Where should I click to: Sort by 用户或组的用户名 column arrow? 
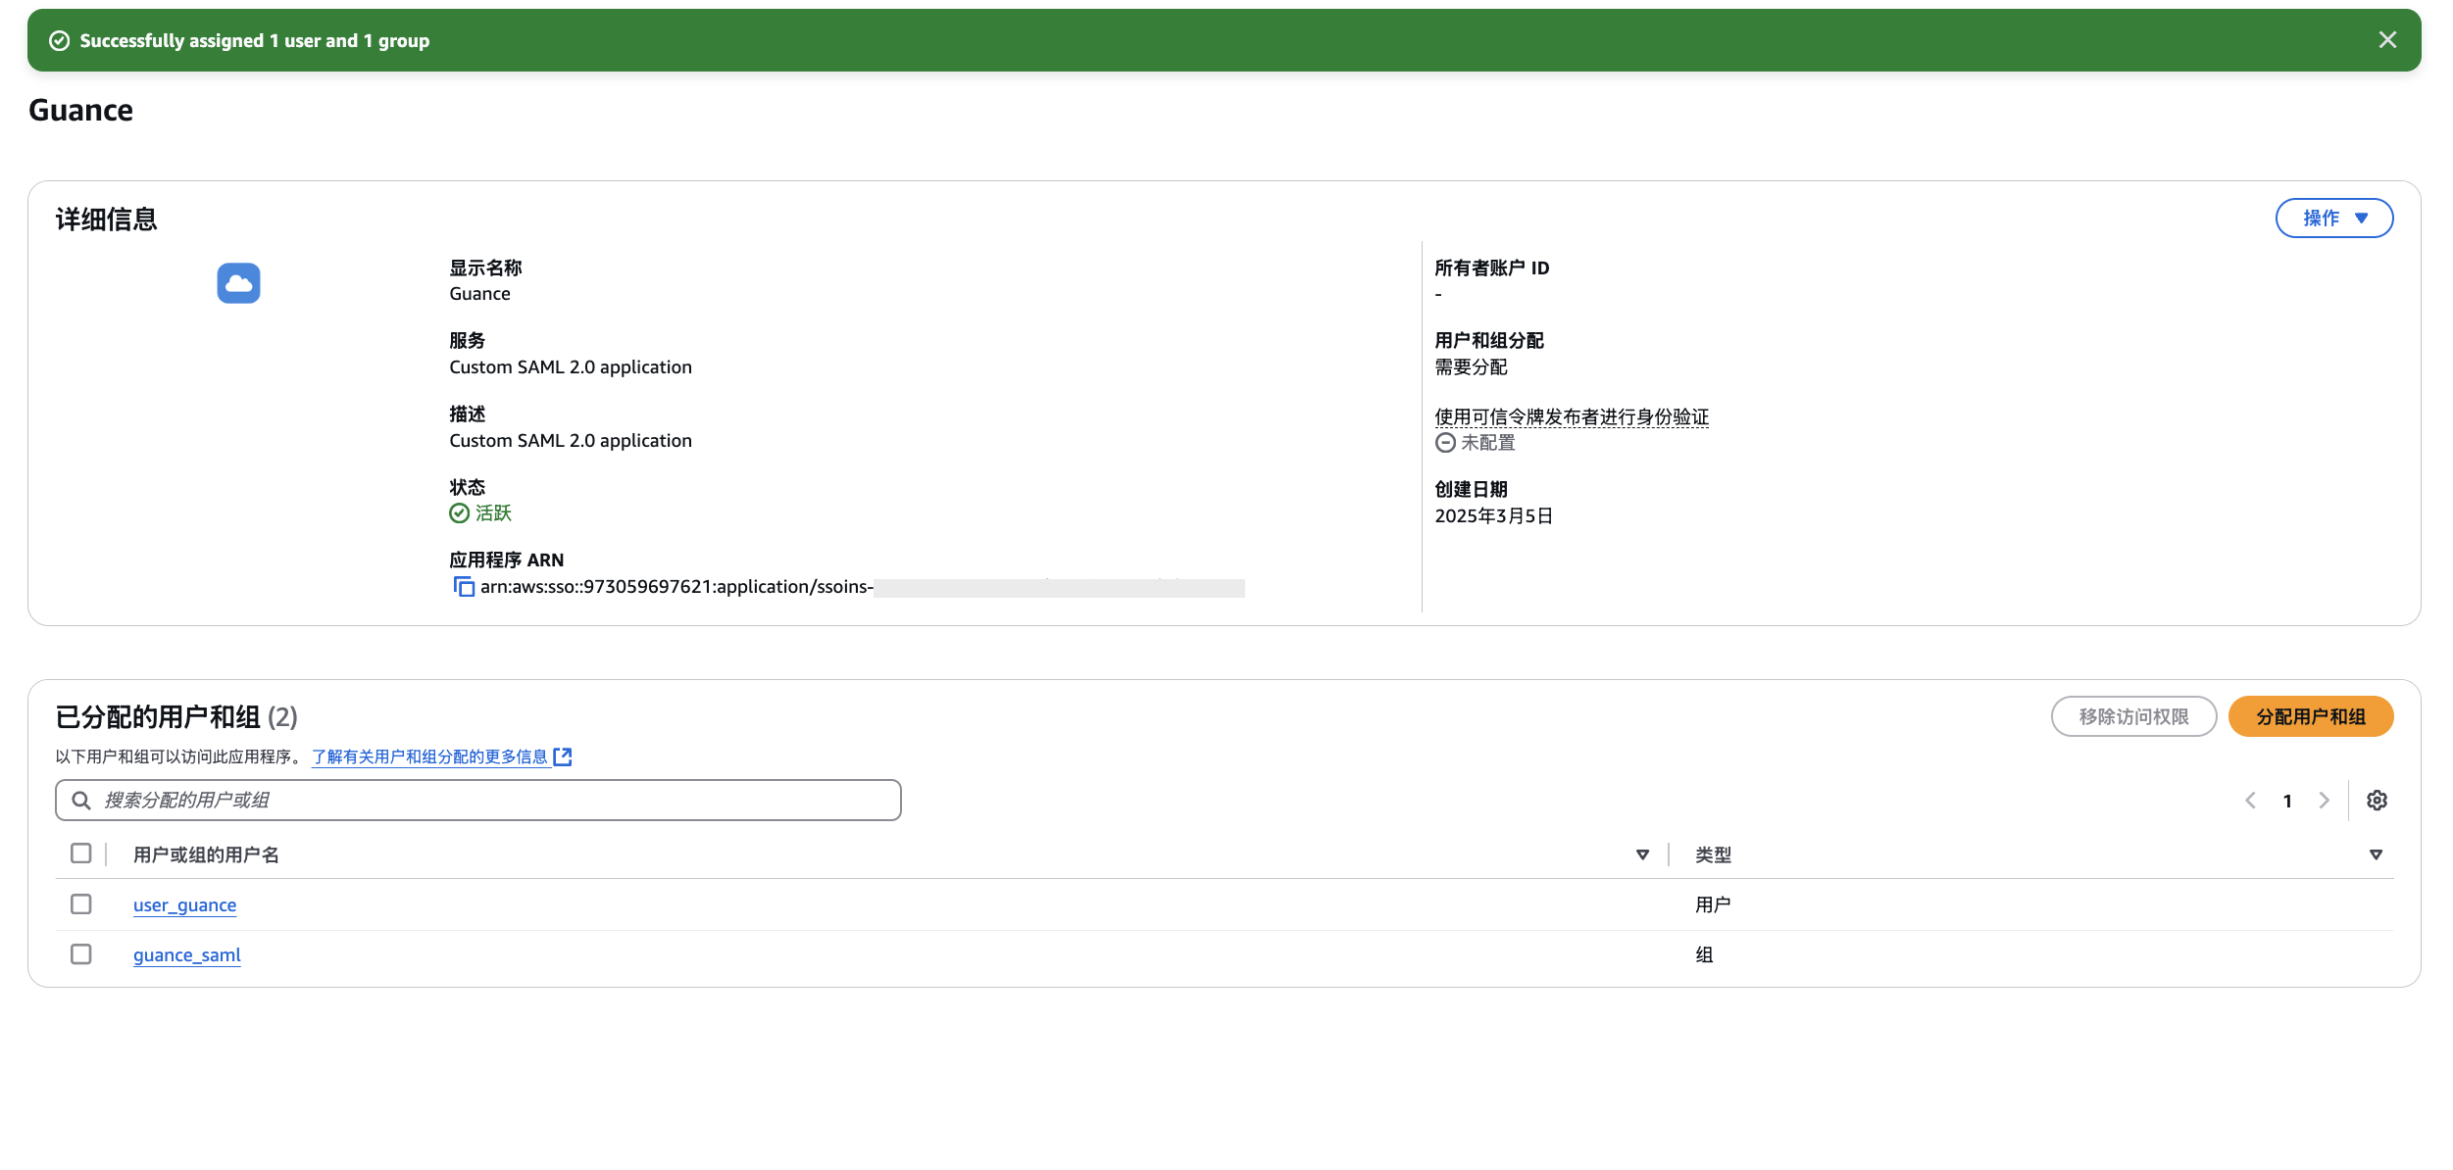pyautogui.click(x=1642, y=854)
